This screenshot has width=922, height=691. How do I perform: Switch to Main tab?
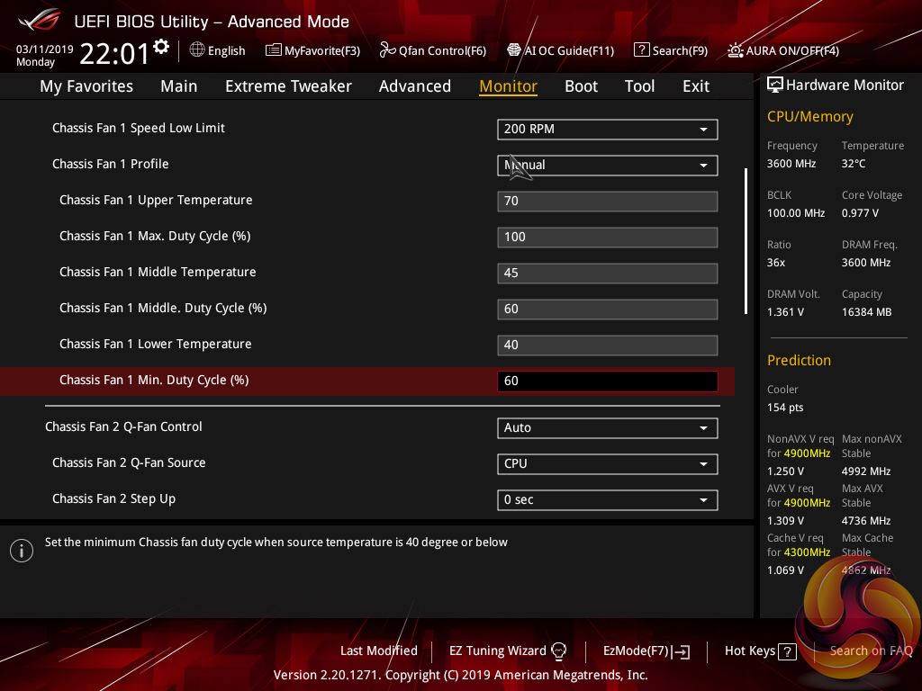click(x=179, y=86)
